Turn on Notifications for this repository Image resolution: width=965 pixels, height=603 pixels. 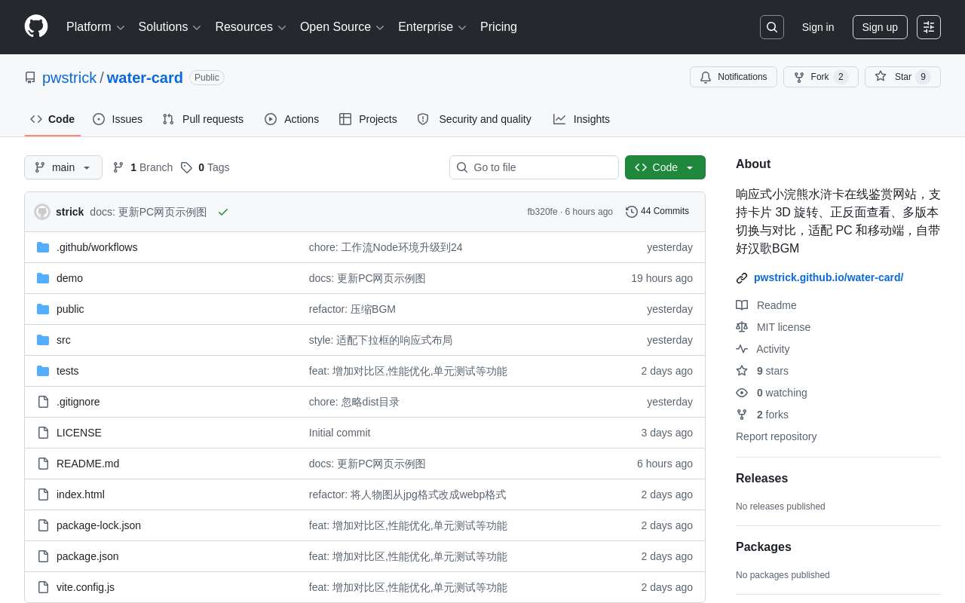(x=734, y=77)
